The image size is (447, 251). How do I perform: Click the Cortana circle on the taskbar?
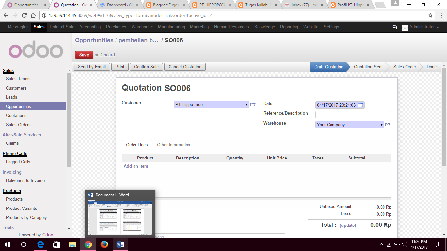coord(23,244)
